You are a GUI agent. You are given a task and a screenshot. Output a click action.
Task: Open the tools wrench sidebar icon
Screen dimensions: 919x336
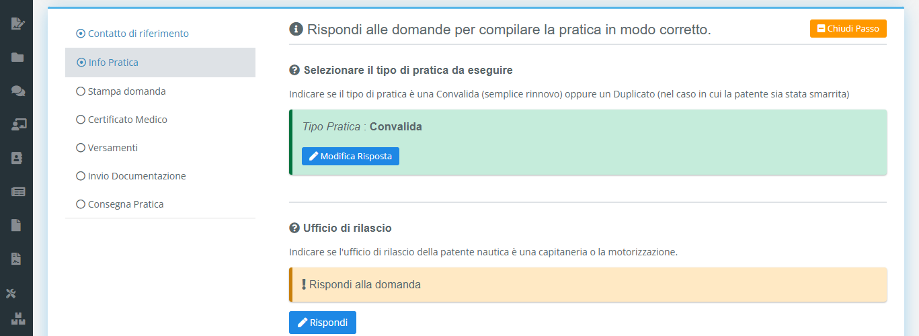(11, 293)
